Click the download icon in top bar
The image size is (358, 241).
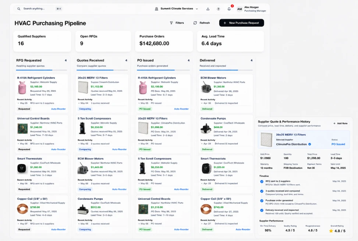coord(208,9)
